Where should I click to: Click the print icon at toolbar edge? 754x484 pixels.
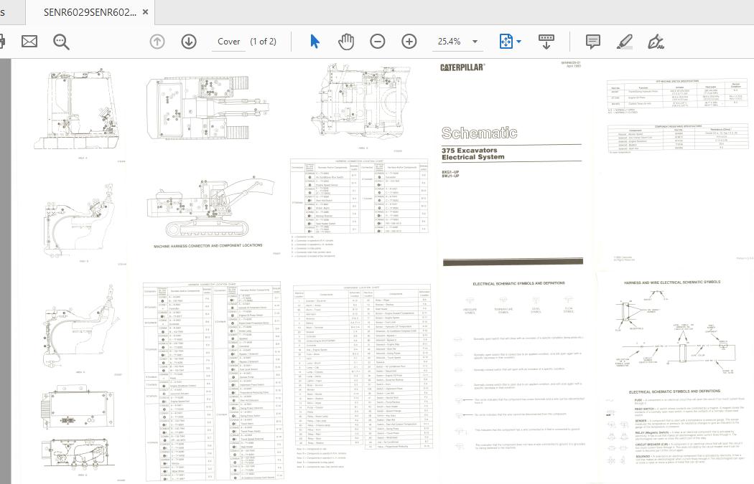2,42
